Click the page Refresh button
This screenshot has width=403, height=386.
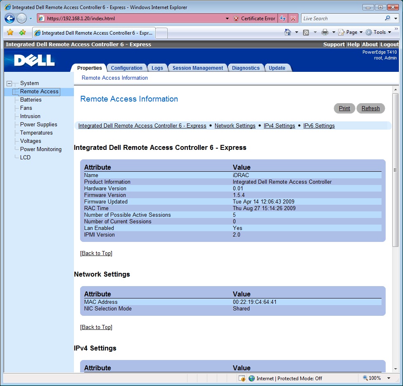coord(371,108)
